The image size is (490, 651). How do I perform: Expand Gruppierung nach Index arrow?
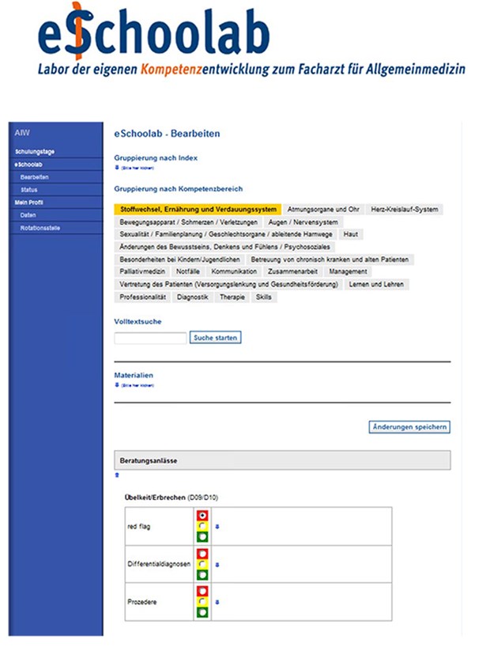[x=117, y=168]
